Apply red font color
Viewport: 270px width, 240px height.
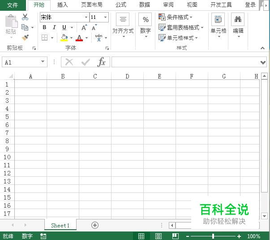(79, 38)
